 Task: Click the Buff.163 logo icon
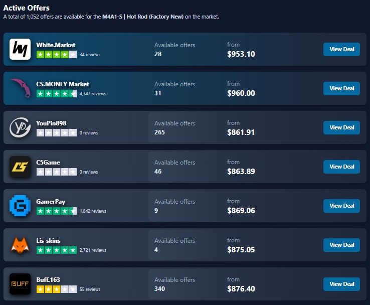coord(20,284)
